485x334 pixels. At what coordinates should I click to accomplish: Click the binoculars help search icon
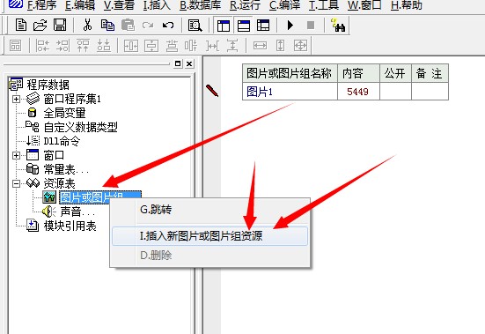337,25
